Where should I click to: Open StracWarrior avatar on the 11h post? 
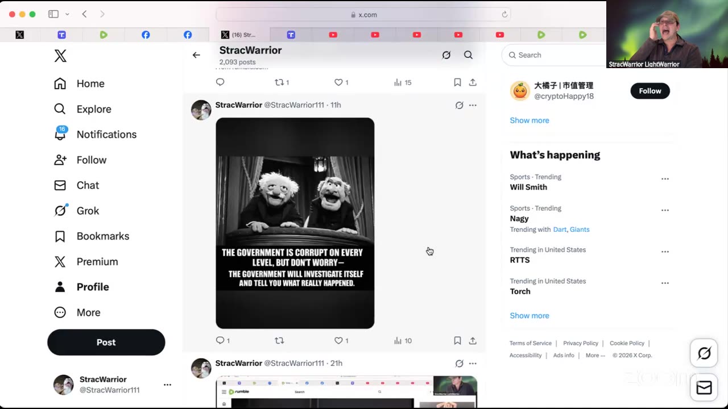(201, 110)
